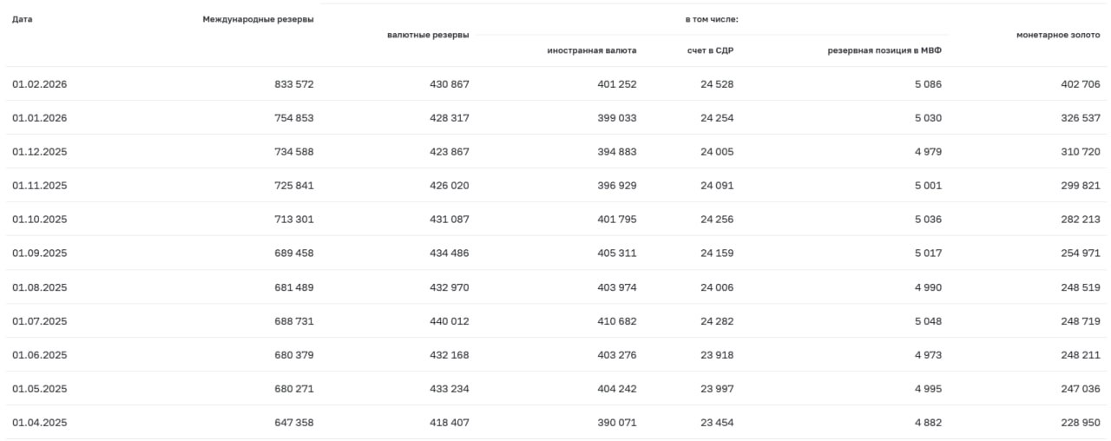Viewport: 1111px width, 441px height.
Task: Click the "Дата" column header
Action: pos(22,19)
